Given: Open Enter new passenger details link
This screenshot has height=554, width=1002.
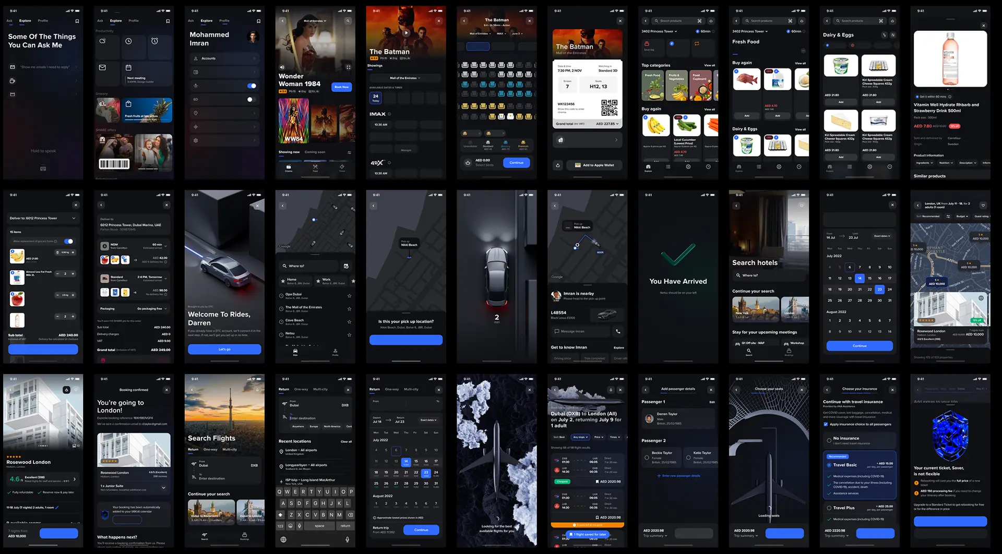Looking at the screenshot, I should [678, 476].
